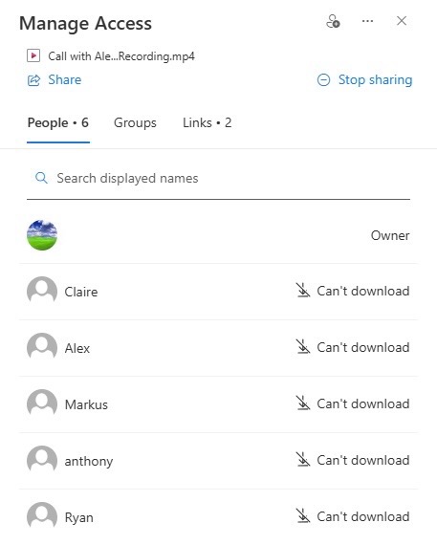This screenshot has width=437, height=545.
Task: Click the Stop sharing circle icon
Action: (x=323, y=80)
